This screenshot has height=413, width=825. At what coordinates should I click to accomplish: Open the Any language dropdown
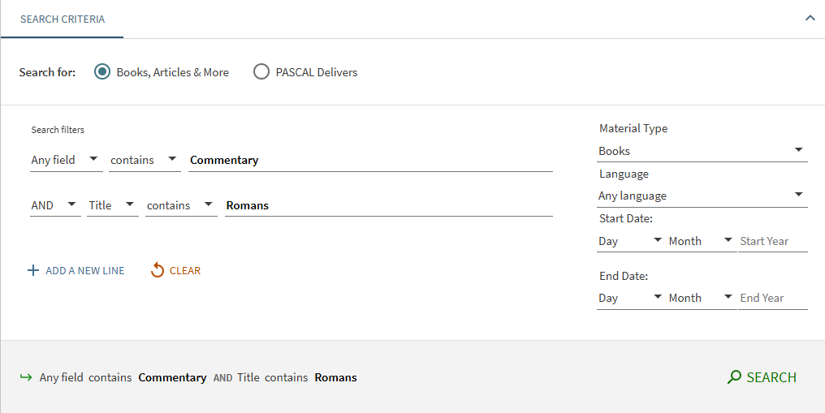[702, 196]
